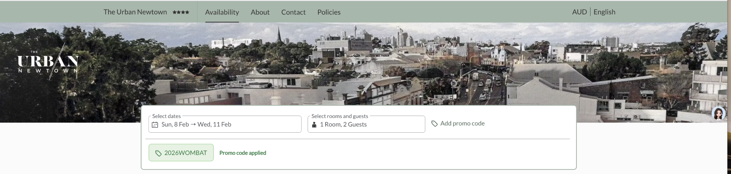Click The Urban Newtown hotel name
731x174 pixels.
click(x=135, y=12)
